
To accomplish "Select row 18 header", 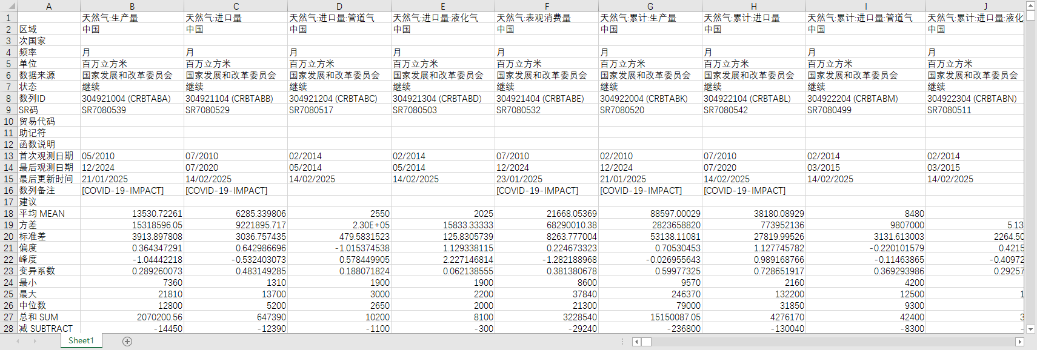I will point(8,213).
